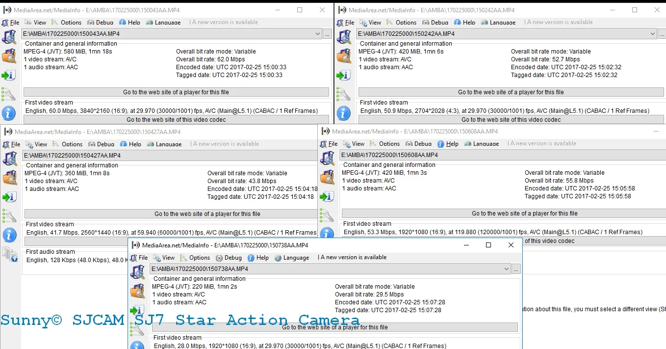The width and height of the screenshot is (666, 349).
Task: Click the player web site button in 150242AA.MP4 window
Action: tap(511, 92)
